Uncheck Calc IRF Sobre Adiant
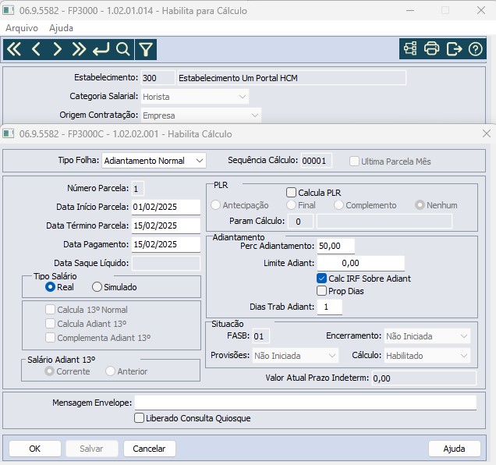Screen dimensions: 496x465 [x=321, y=279]
